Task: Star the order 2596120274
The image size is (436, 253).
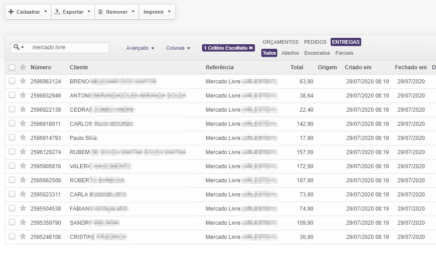Action: (x=23, y=152)
